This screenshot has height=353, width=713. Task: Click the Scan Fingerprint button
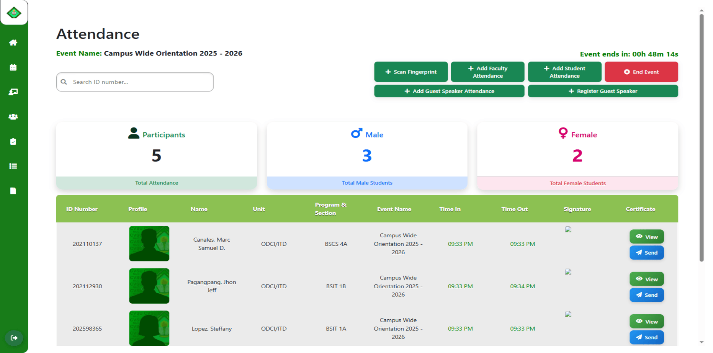click(x=411, y=72)
